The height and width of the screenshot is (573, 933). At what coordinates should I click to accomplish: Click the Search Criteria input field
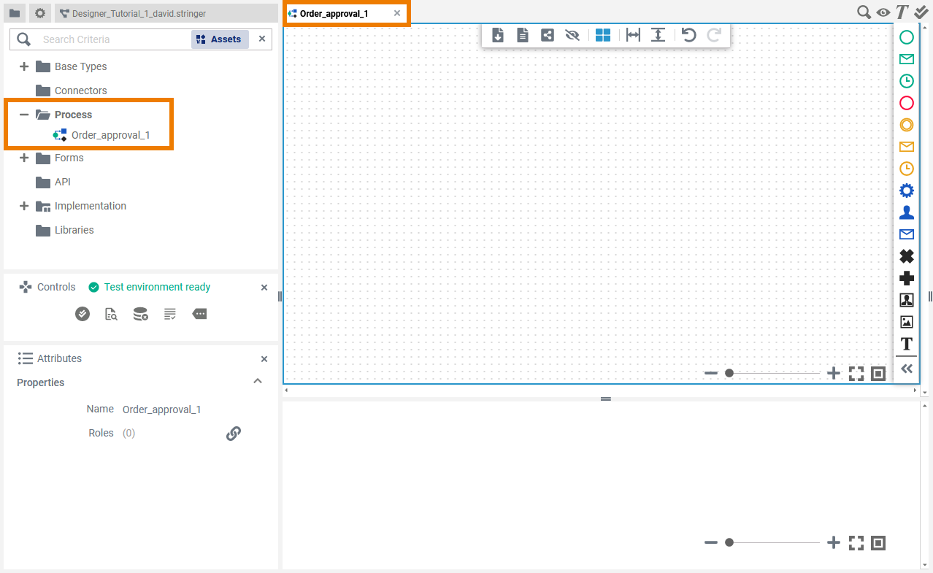coord(113,39)
